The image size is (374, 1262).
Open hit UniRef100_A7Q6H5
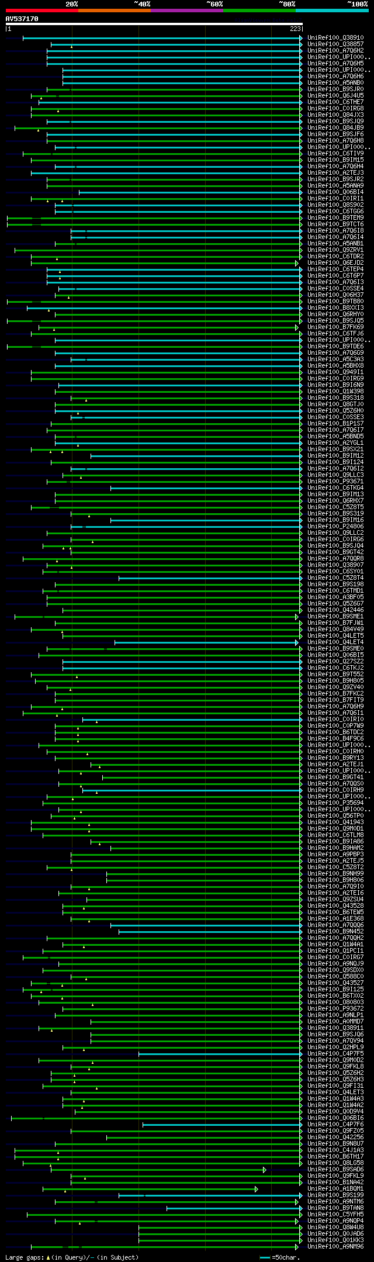335,64
